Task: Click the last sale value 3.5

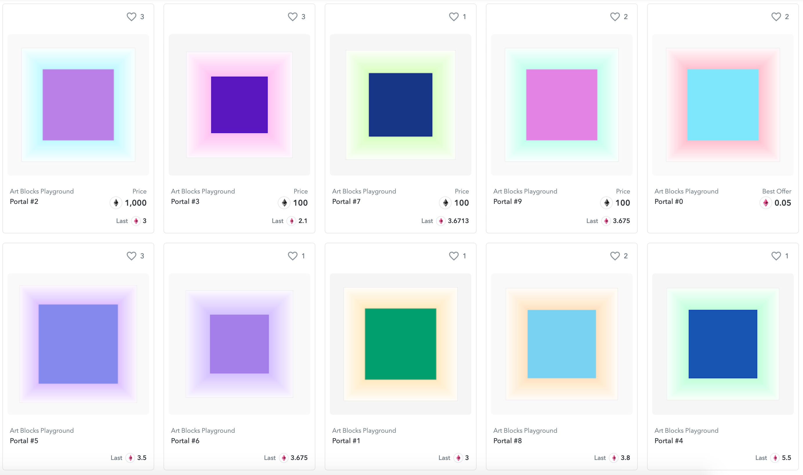Action: pyautogui.click(x=141, y=458)
